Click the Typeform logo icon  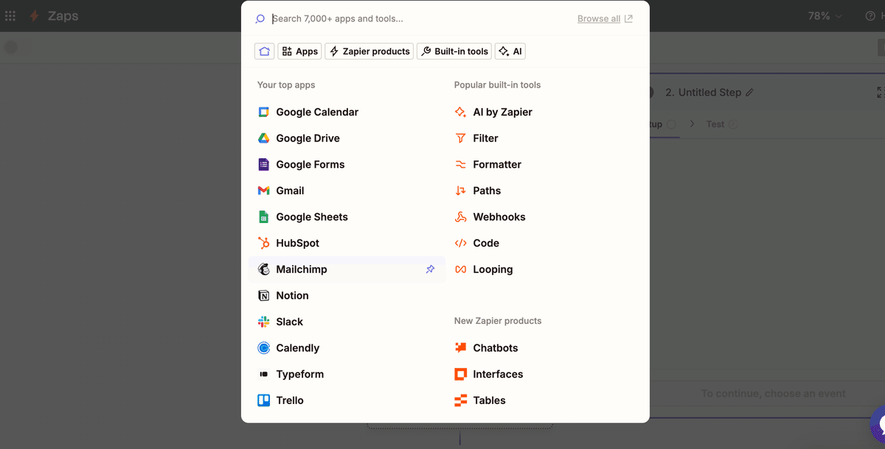click(263, 375)
